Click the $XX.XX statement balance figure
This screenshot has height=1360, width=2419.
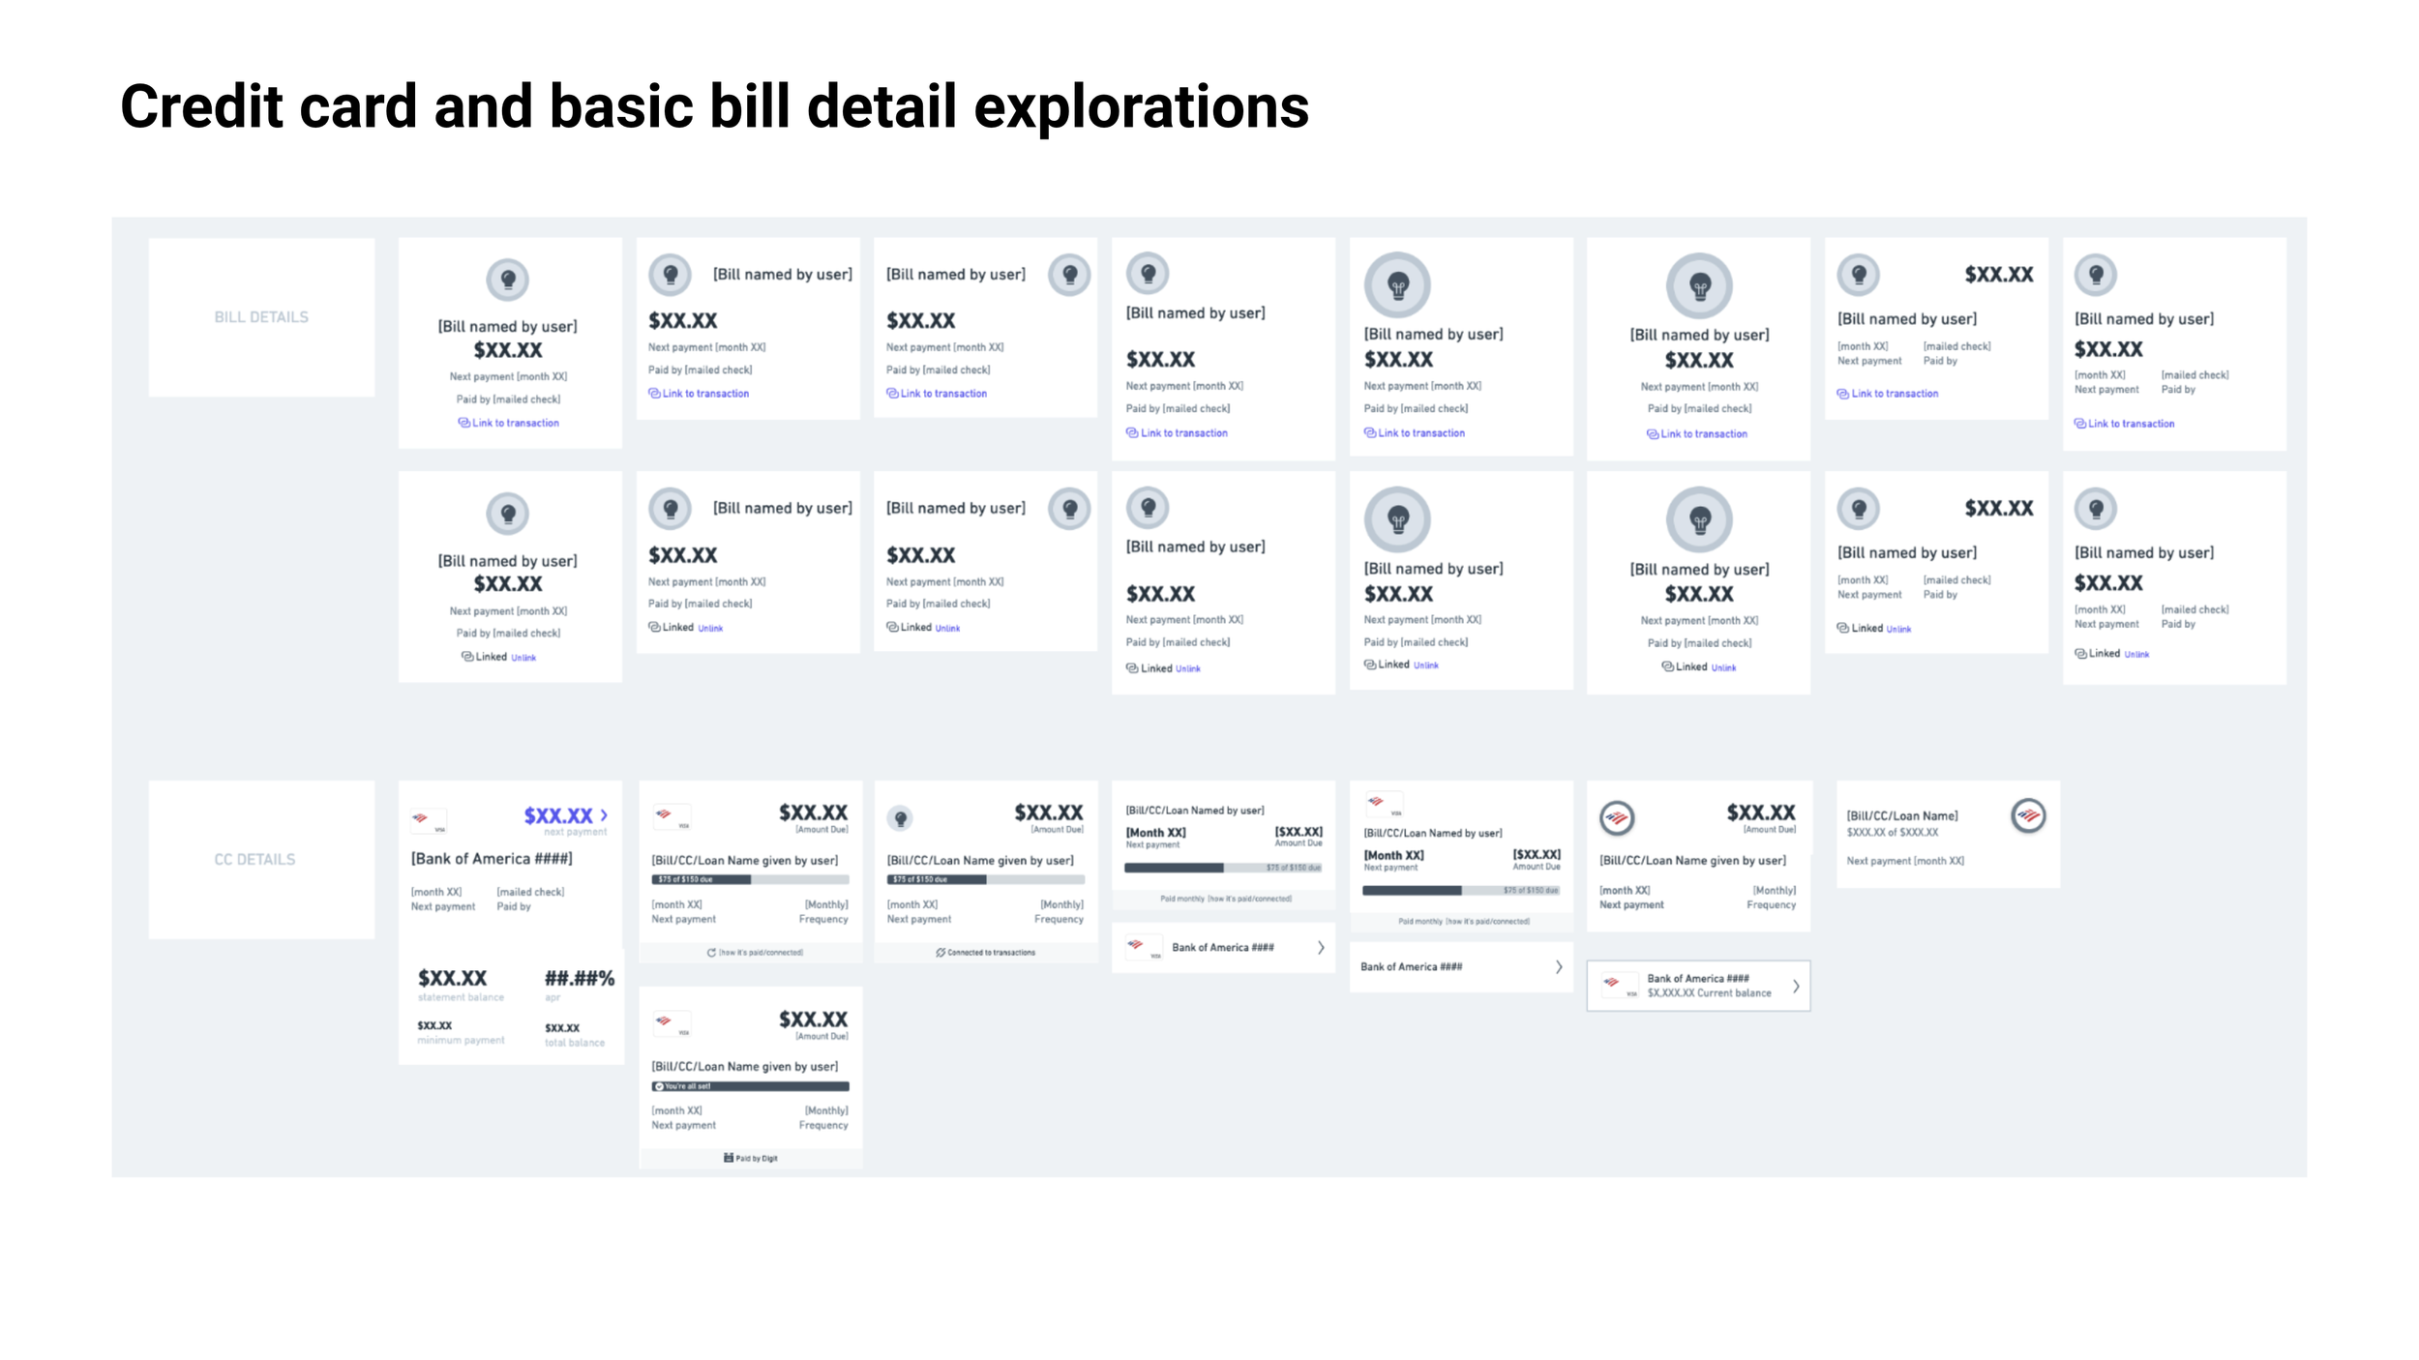pyautogui.click(x=452, y=978)
